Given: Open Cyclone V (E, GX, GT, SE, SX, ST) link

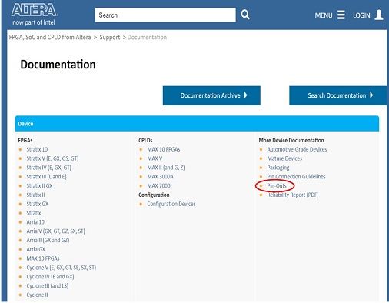Looking at the screenshot, I should (x=62, y=268).
